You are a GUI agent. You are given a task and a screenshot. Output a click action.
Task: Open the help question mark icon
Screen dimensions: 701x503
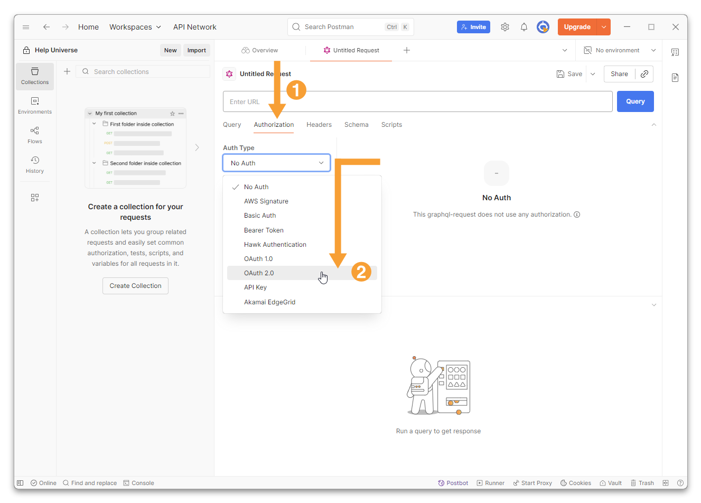(681, 483)
